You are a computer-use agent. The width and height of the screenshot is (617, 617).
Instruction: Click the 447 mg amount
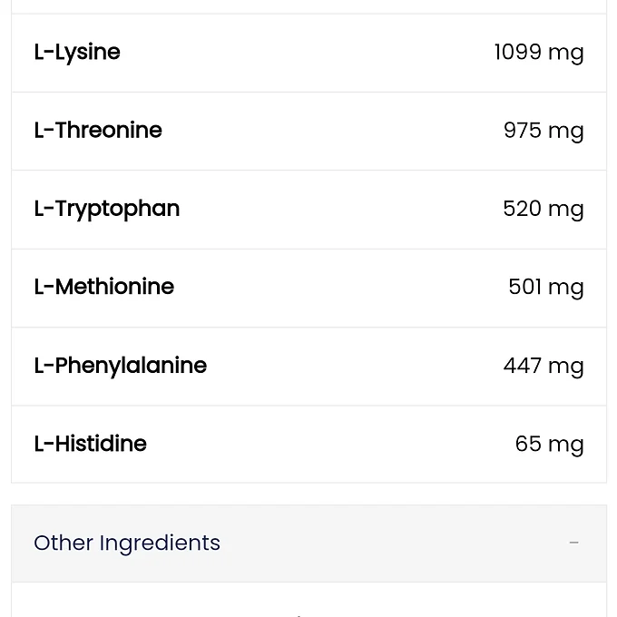(543, 366)
